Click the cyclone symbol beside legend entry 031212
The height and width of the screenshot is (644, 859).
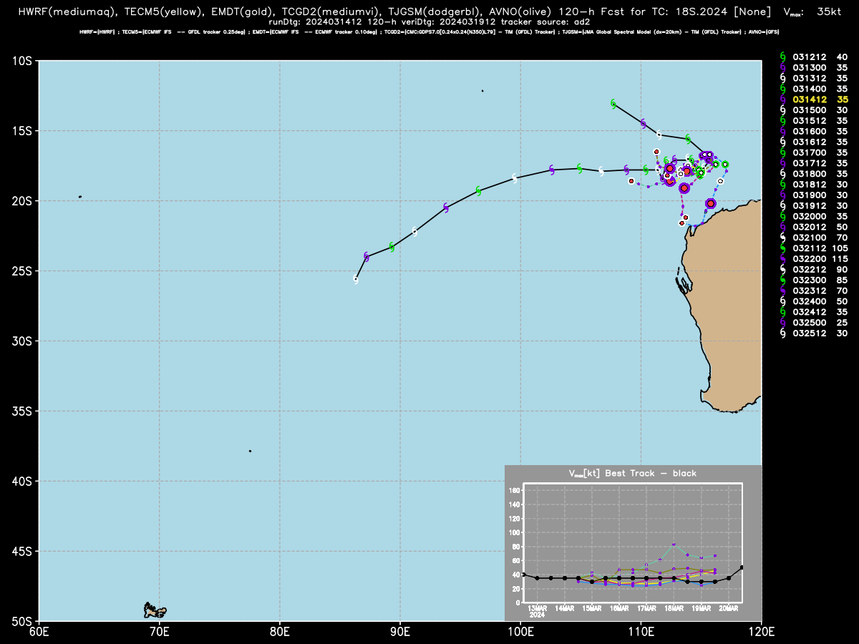pyautogui.click(x=782, y=57)
